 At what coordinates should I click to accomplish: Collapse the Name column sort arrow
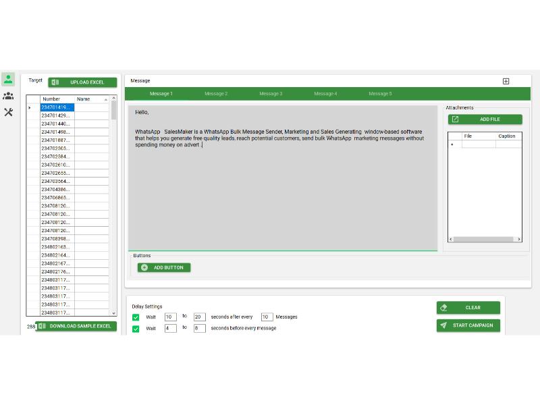point(106,99)
